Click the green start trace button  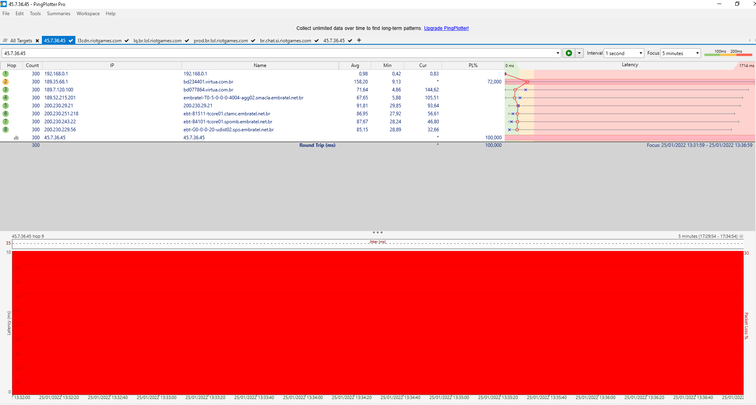click(x=569, y=53)
